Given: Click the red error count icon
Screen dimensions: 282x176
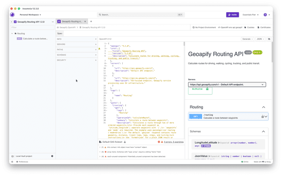Looking at the screenshot, I should (x=159, y=142).
